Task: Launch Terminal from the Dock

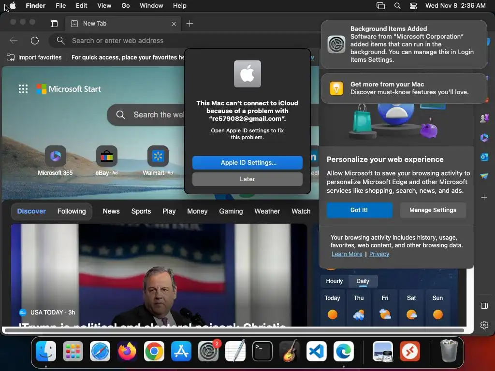Action: [262, 351]
